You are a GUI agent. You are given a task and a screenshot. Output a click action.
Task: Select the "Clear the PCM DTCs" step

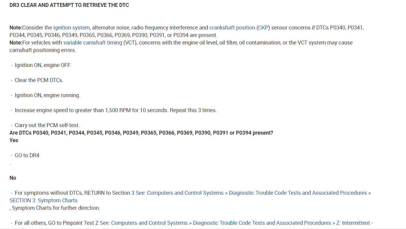(x=39, y=80)
